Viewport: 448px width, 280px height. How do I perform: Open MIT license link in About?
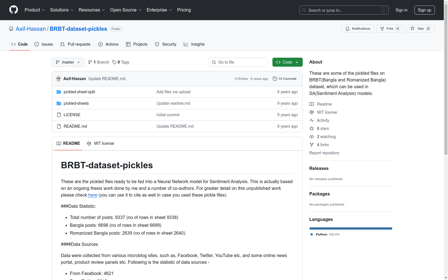tap(323, 112)
